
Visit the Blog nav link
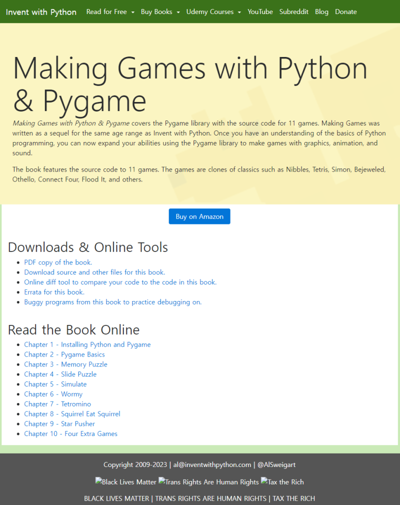321,12
